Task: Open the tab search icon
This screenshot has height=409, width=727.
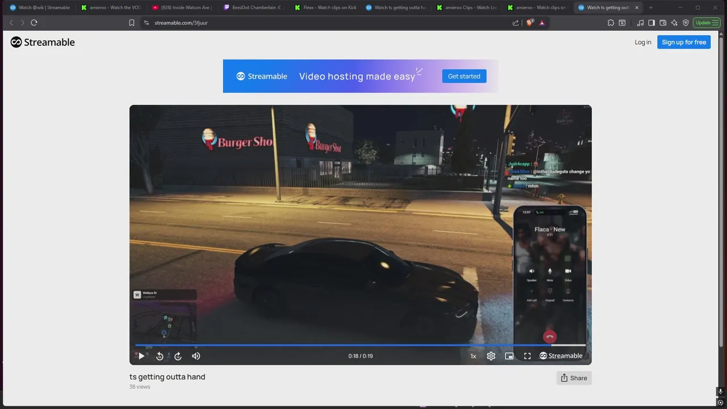Action: [622, 23]
